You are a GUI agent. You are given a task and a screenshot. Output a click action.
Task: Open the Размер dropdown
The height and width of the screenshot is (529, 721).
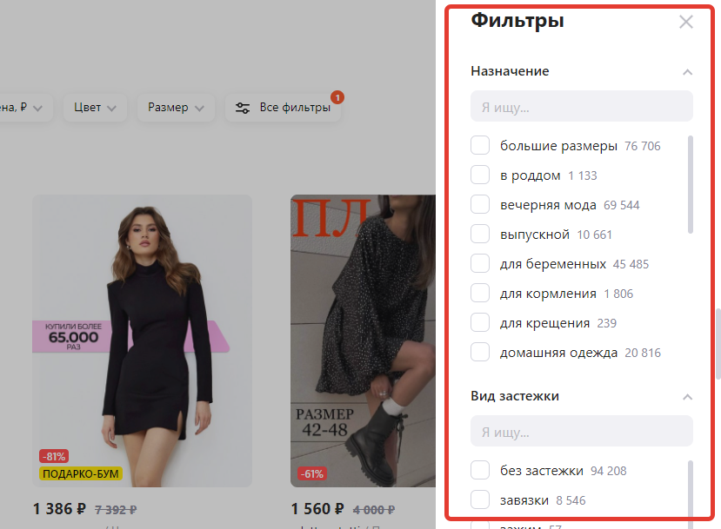176,108
